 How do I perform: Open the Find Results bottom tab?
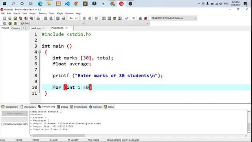pos(79,107)
